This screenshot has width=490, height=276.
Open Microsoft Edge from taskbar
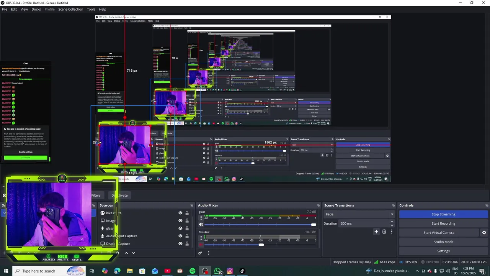[117, 271]
